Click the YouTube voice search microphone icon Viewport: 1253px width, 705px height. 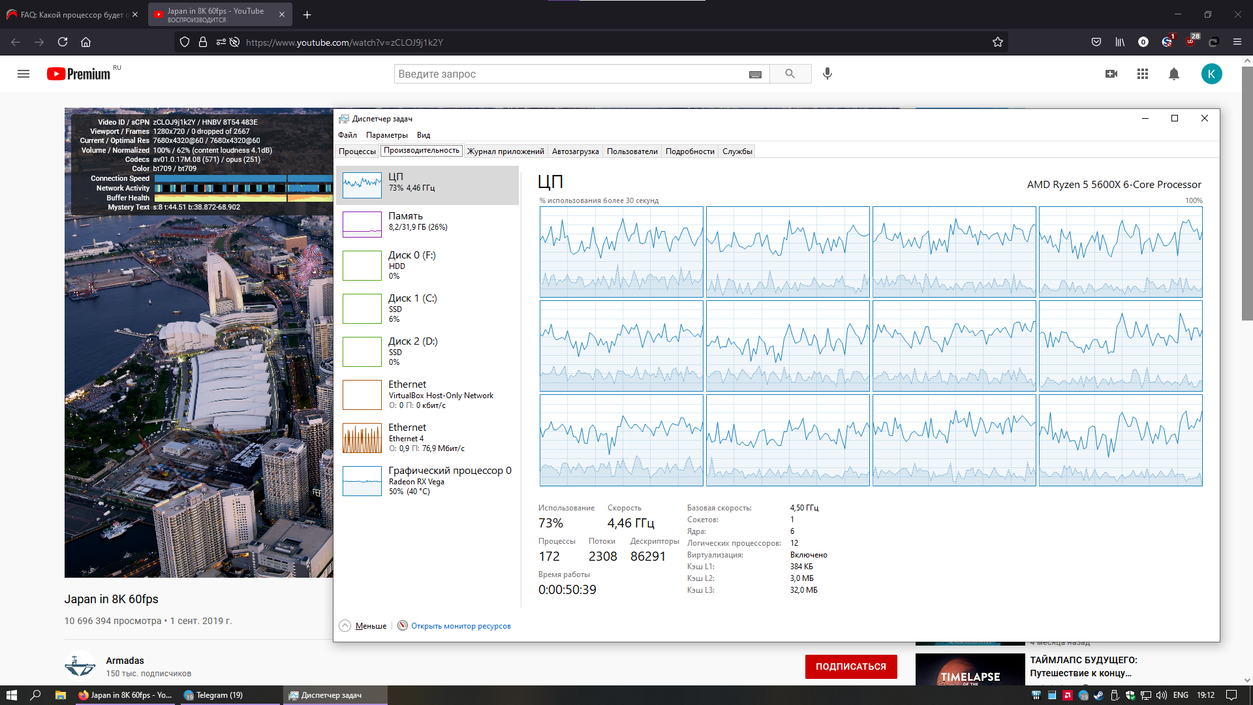pyautogui.click(x=827, y=74)
